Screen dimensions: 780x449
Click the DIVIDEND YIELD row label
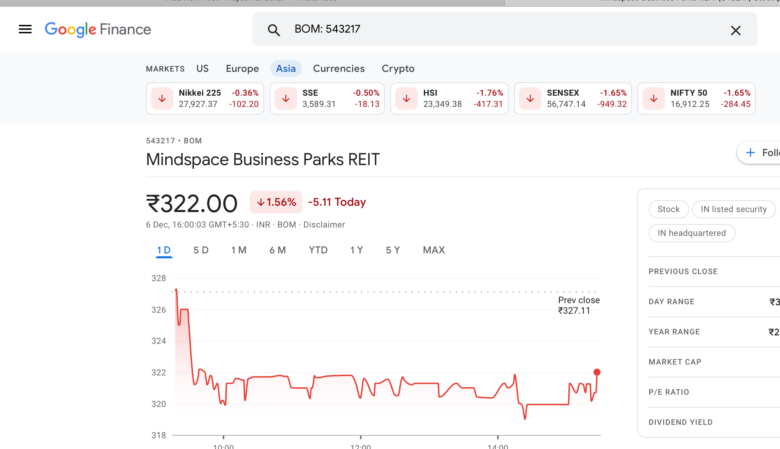point(680,422)
